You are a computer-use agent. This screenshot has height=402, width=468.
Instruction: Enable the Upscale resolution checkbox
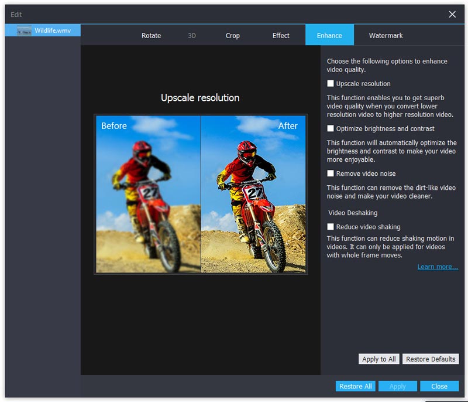click(x=331, y=84)
